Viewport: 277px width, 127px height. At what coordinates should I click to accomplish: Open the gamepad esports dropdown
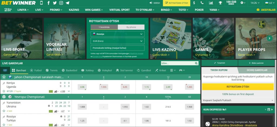click(182, 70)
